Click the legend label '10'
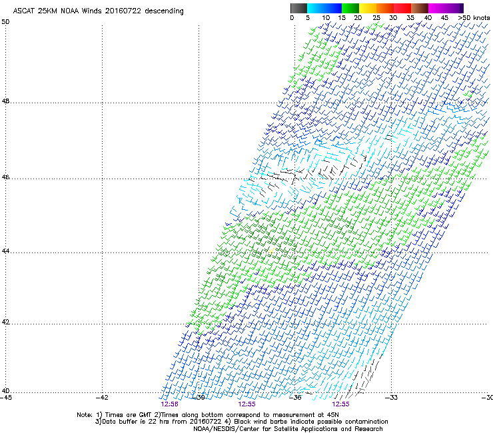Screen dimensions: 493x433 coord(326,18)
